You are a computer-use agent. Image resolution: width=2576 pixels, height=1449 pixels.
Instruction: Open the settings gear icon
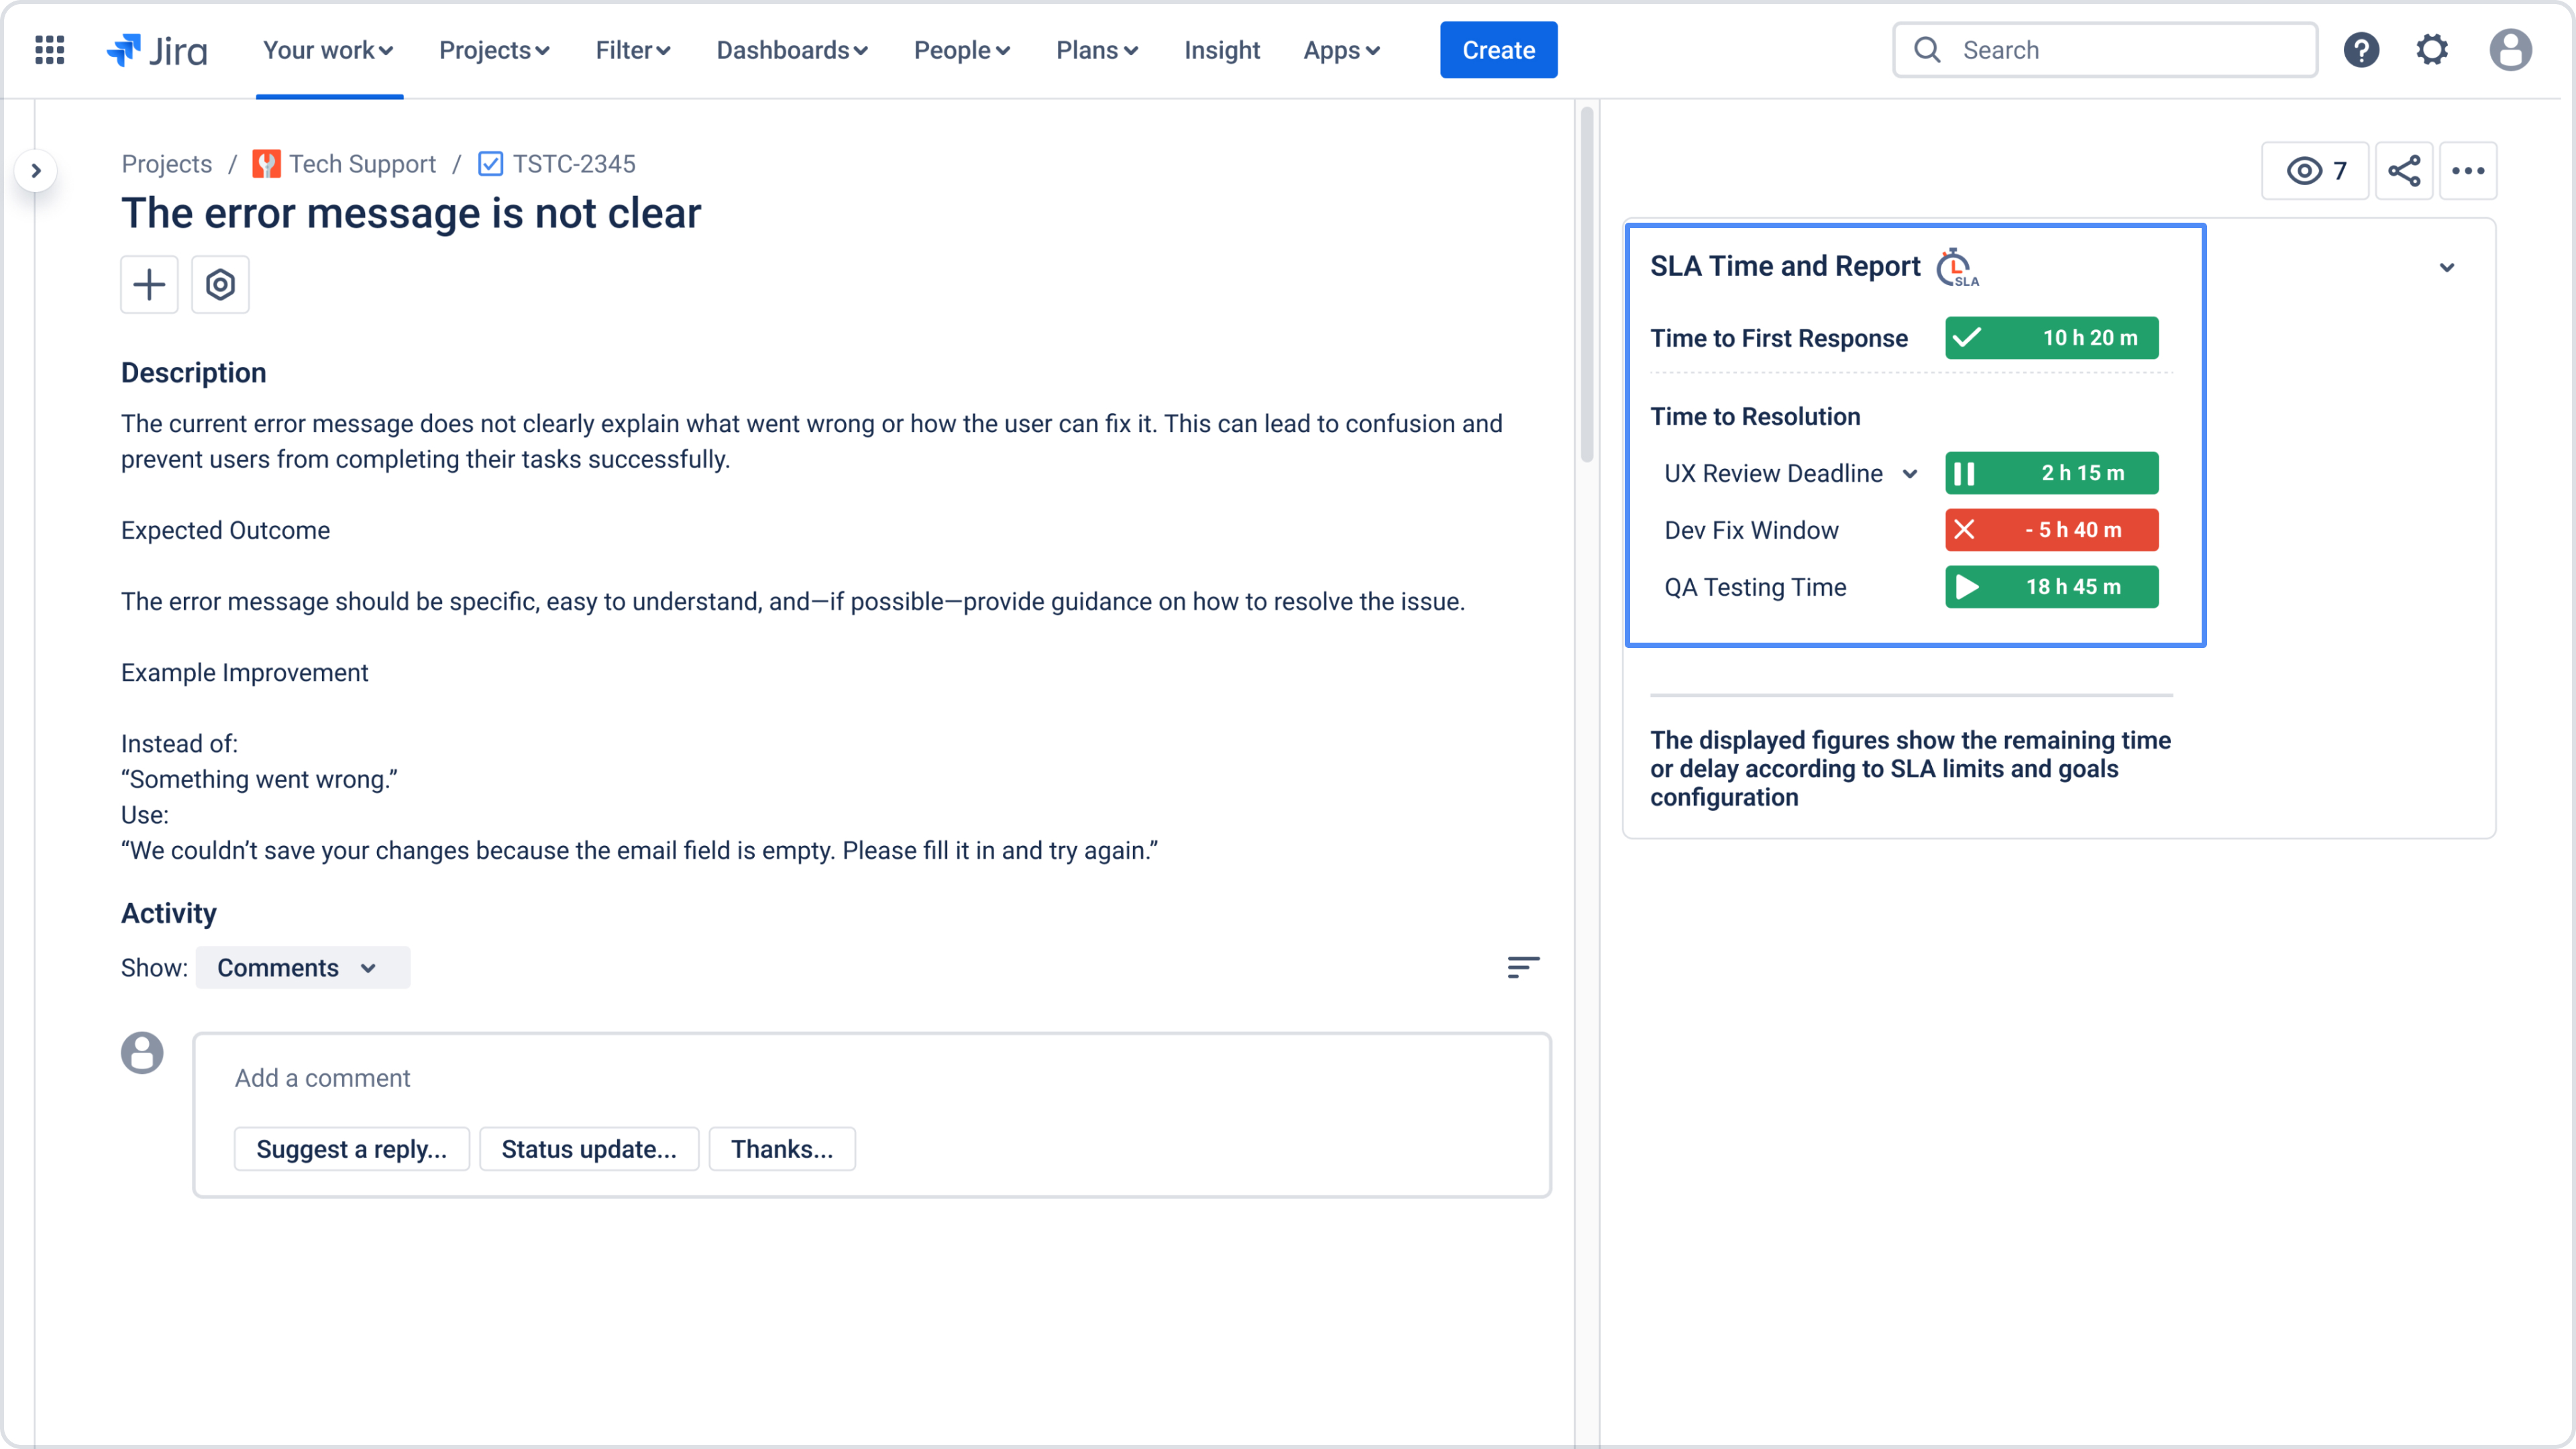[x=2432, y=50]
